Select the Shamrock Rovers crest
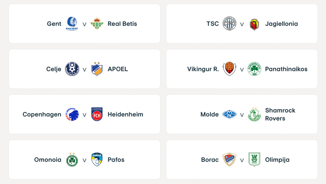 (x=255, y=114)
